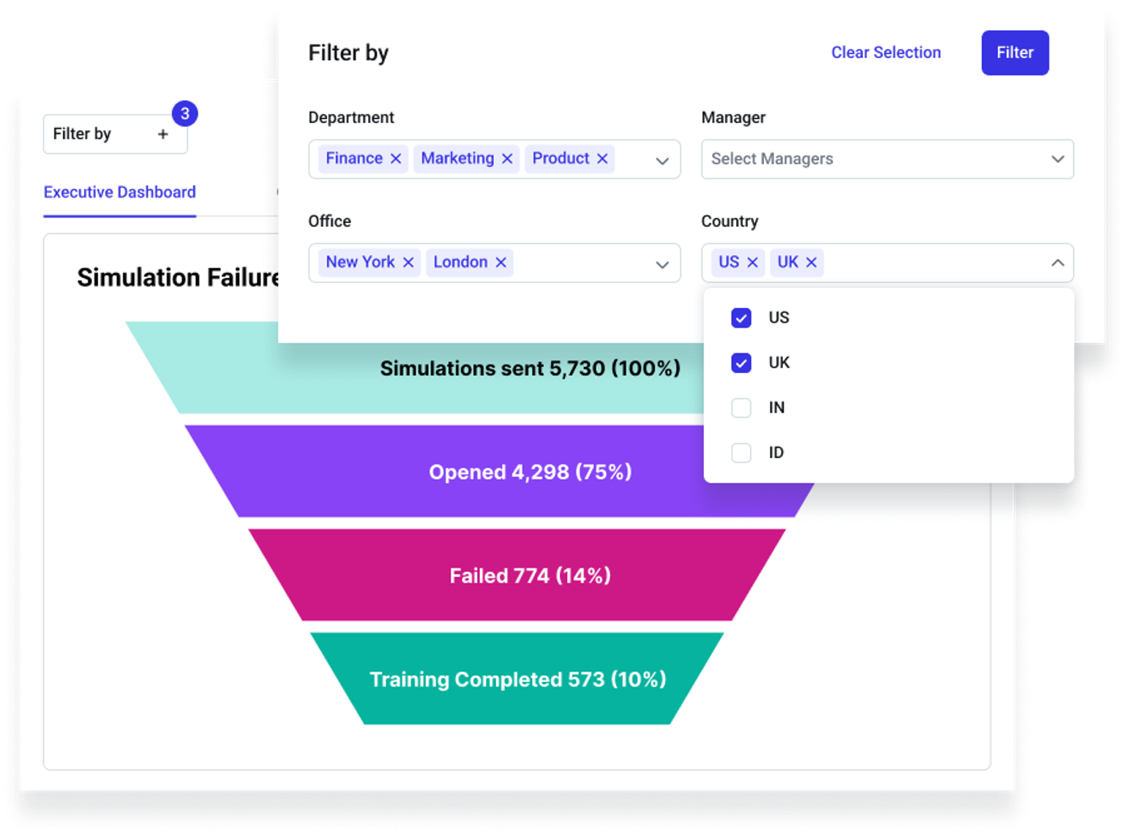Open the Select Managers dropdown

(887, 159)
